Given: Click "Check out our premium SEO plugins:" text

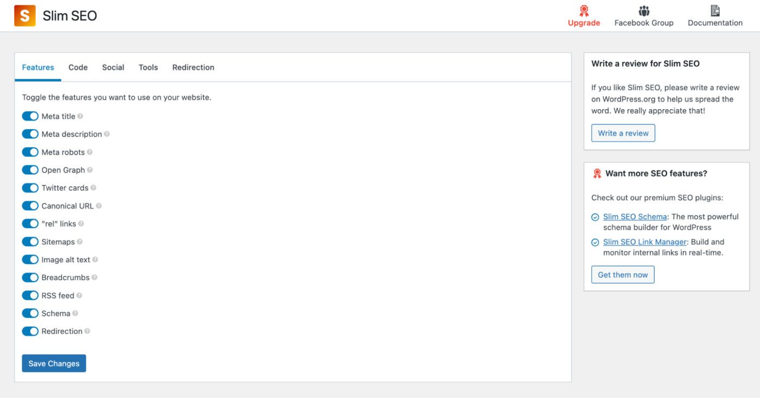Looking at the screenshot, I should click(657, 198).
